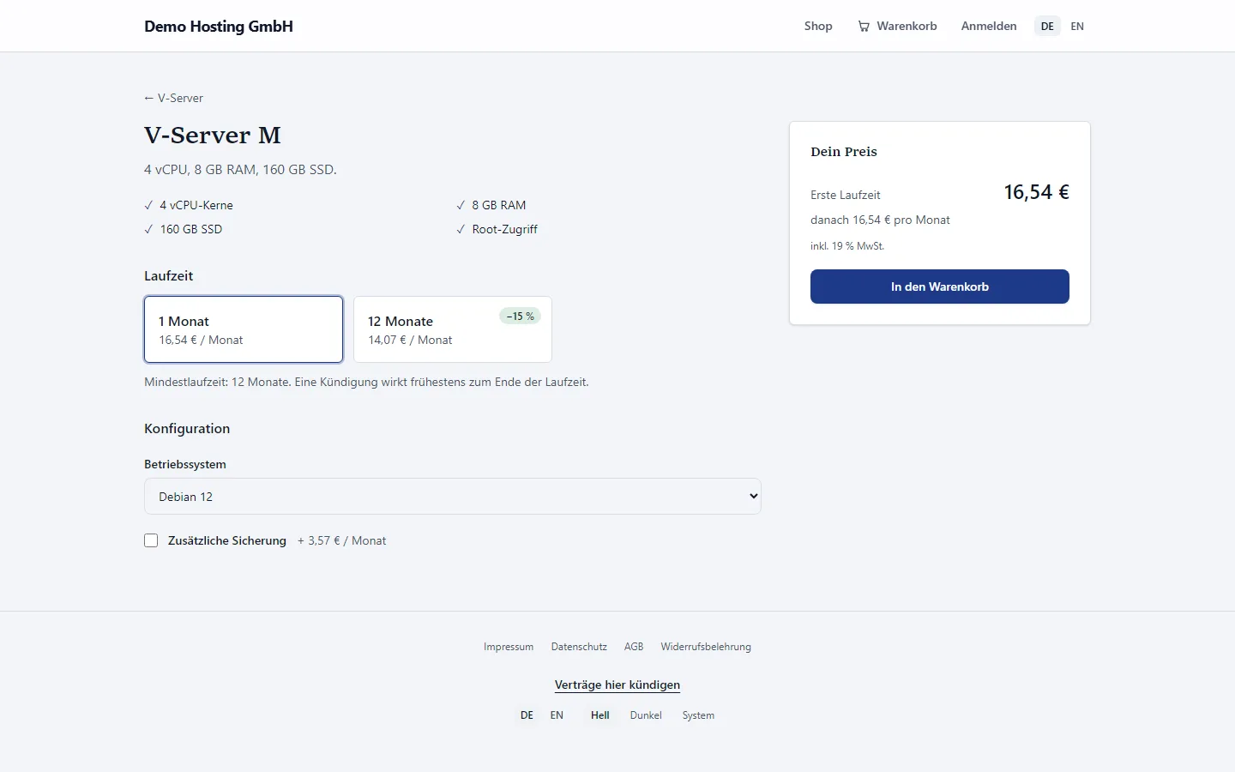
Task: Click the Mindestlaufzeit notice text
Action: point(366,382)
